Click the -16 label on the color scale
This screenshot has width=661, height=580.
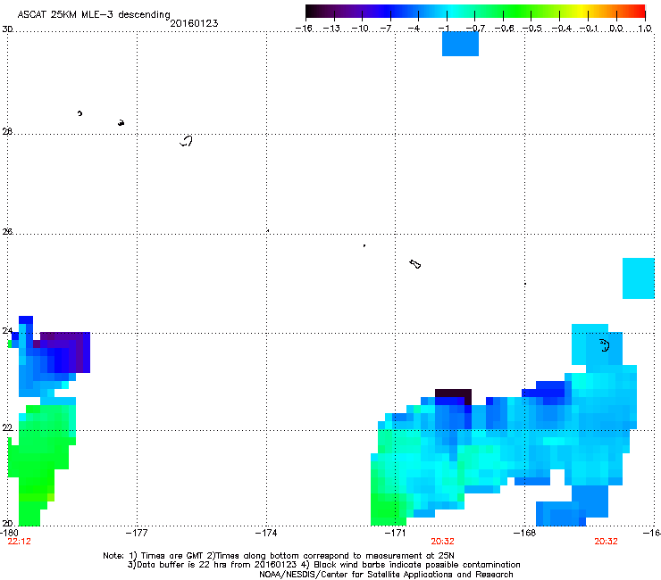click(304, 29)
